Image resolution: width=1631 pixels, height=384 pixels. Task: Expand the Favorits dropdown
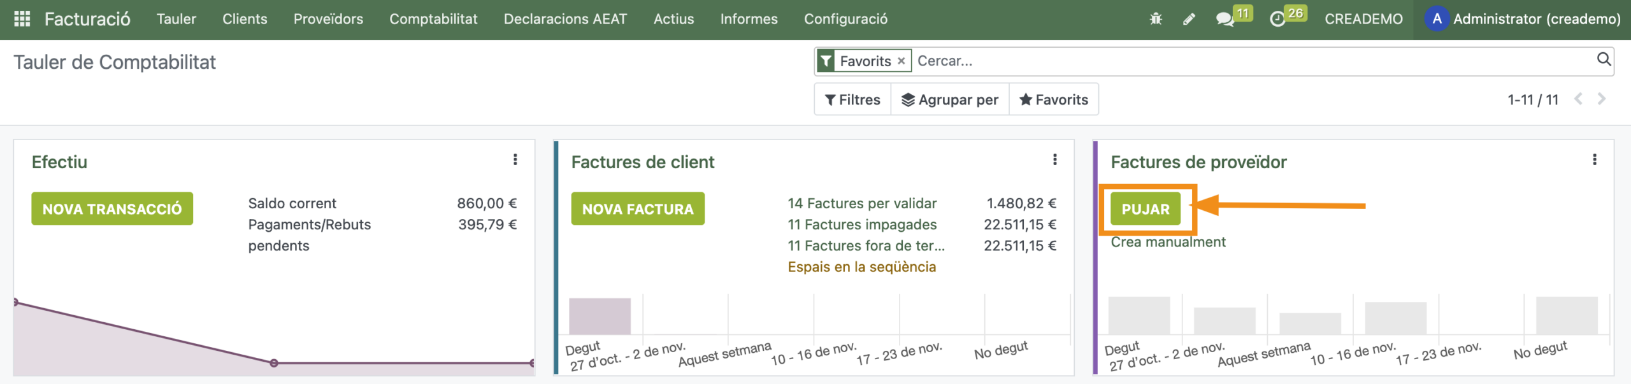pyautogui.click(x=1054, y=100)
